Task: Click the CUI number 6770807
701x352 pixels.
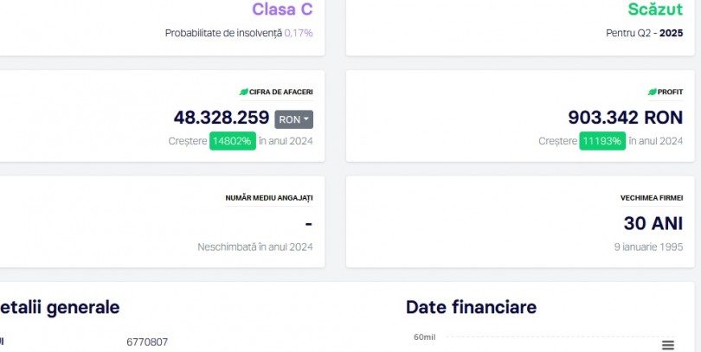Action: coord(147,342)
